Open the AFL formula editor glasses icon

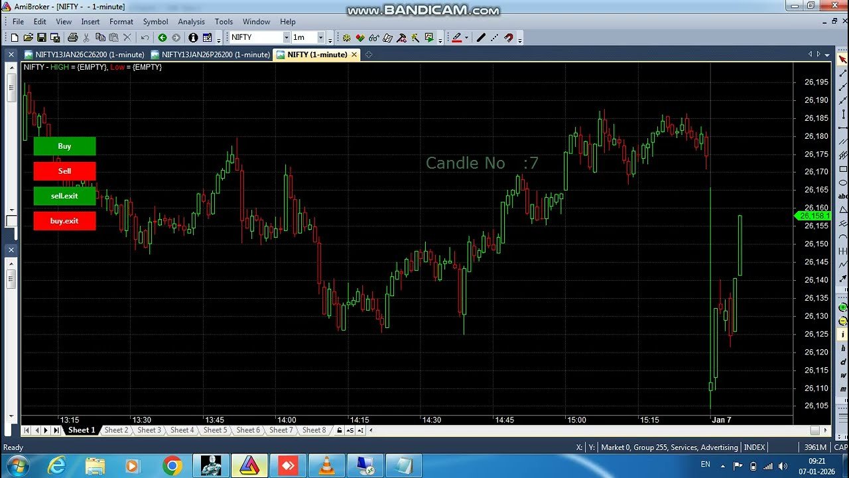373,37
